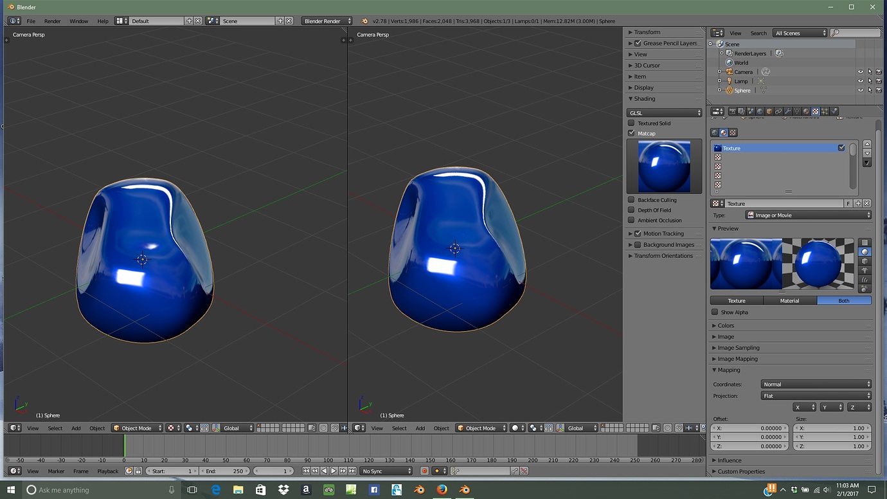
Task: Click the Sphere mesh object icon in outliner
Action: 730,91
